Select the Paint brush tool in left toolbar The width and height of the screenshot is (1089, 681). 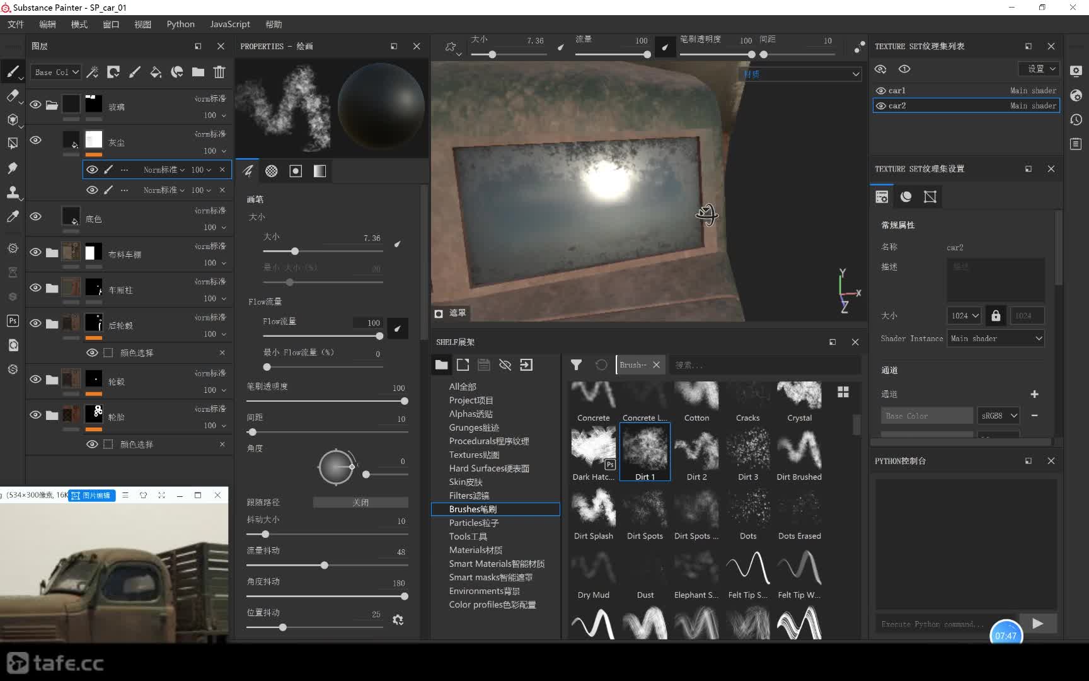coord(12,72)
